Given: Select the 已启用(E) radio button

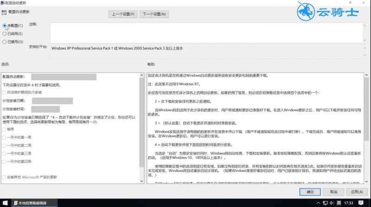Looking at the screenshot, I should click(5, 34).
